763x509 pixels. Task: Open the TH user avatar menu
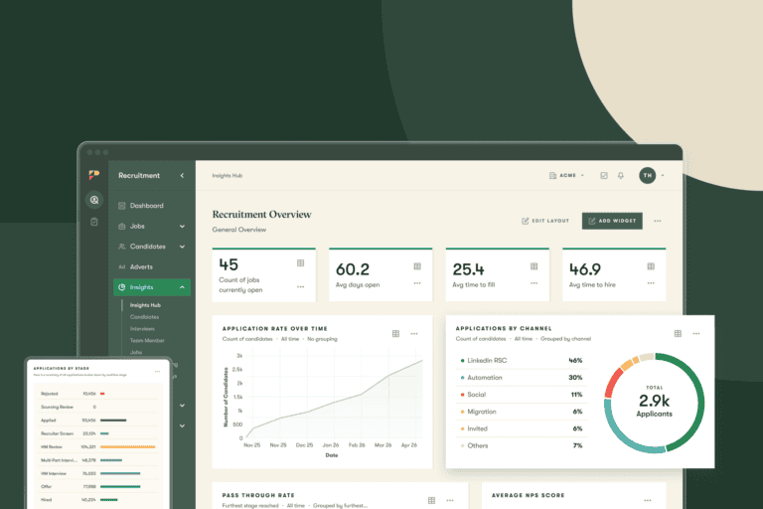coord(647,175)
